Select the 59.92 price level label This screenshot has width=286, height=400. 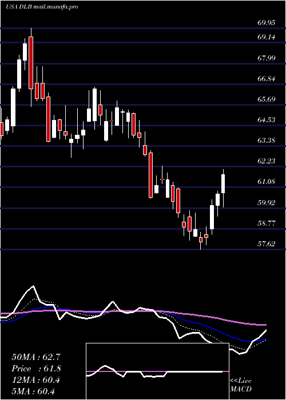(x=267, y=203)
